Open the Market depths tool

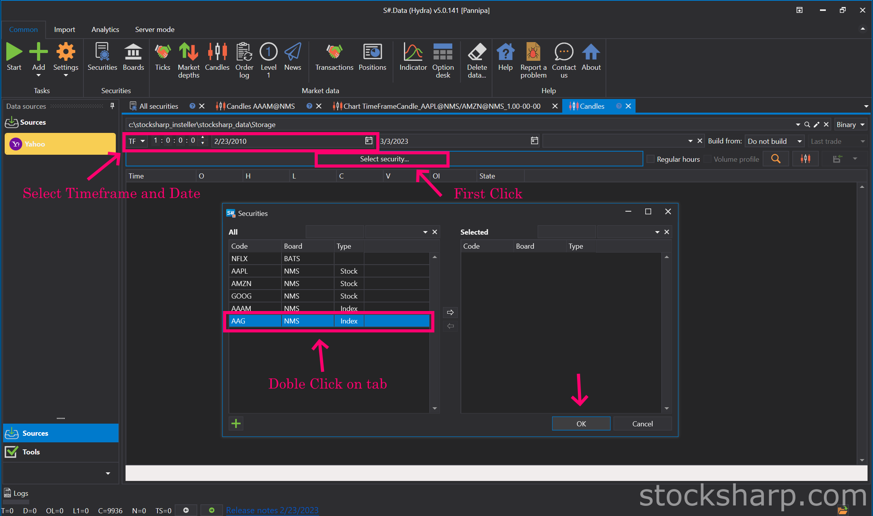(x=189, y=60)
